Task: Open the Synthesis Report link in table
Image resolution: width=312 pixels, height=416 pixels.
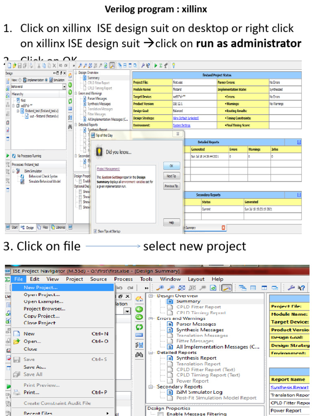Action: [289, 388]
